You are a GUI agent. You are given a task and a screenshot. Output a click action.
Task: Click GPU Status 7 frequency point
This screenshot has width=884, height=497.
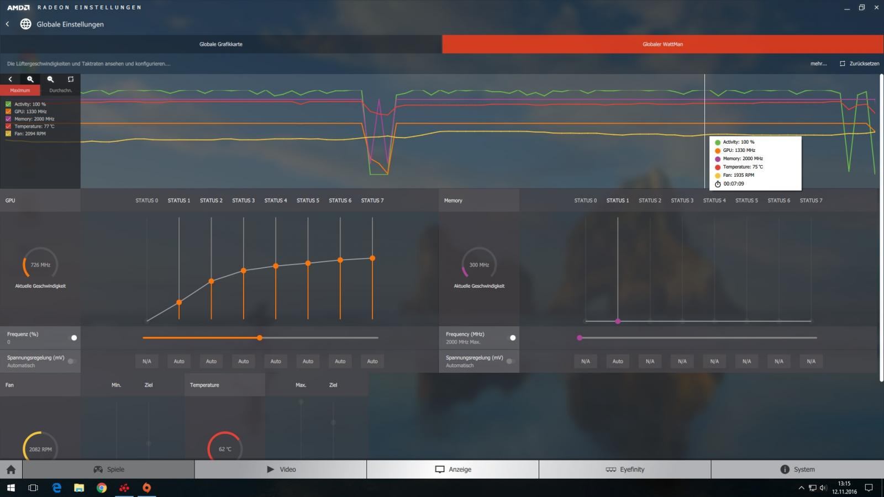tap(372, 258)
